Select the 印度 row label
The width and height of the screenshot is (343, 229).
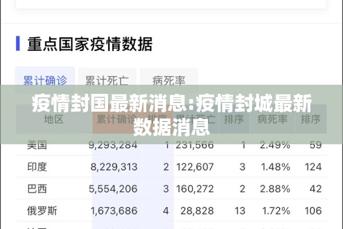tap(37, 167)
